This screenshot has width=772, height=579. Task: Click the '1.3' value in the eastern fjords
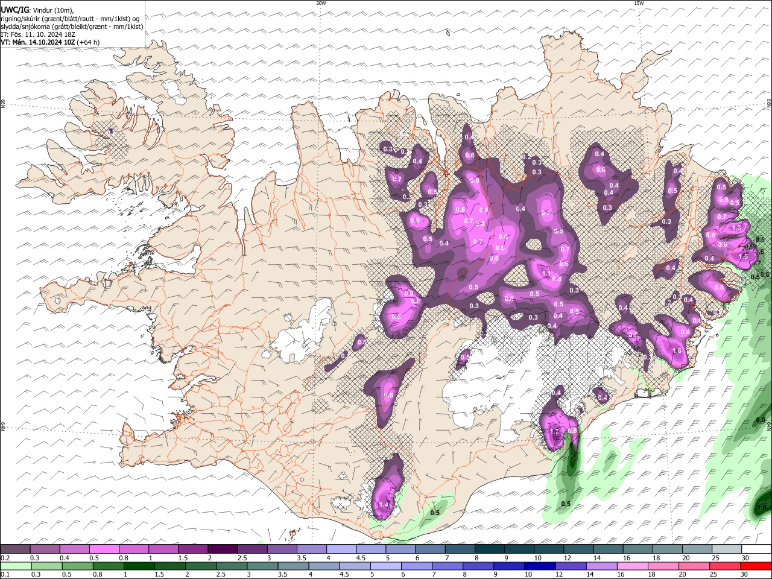click(x=736, y=227)
